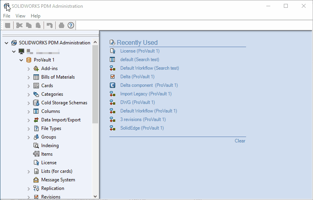Click the tree scrollbar up arrow
Screen dimensions: 313x200
coord(95,42)
